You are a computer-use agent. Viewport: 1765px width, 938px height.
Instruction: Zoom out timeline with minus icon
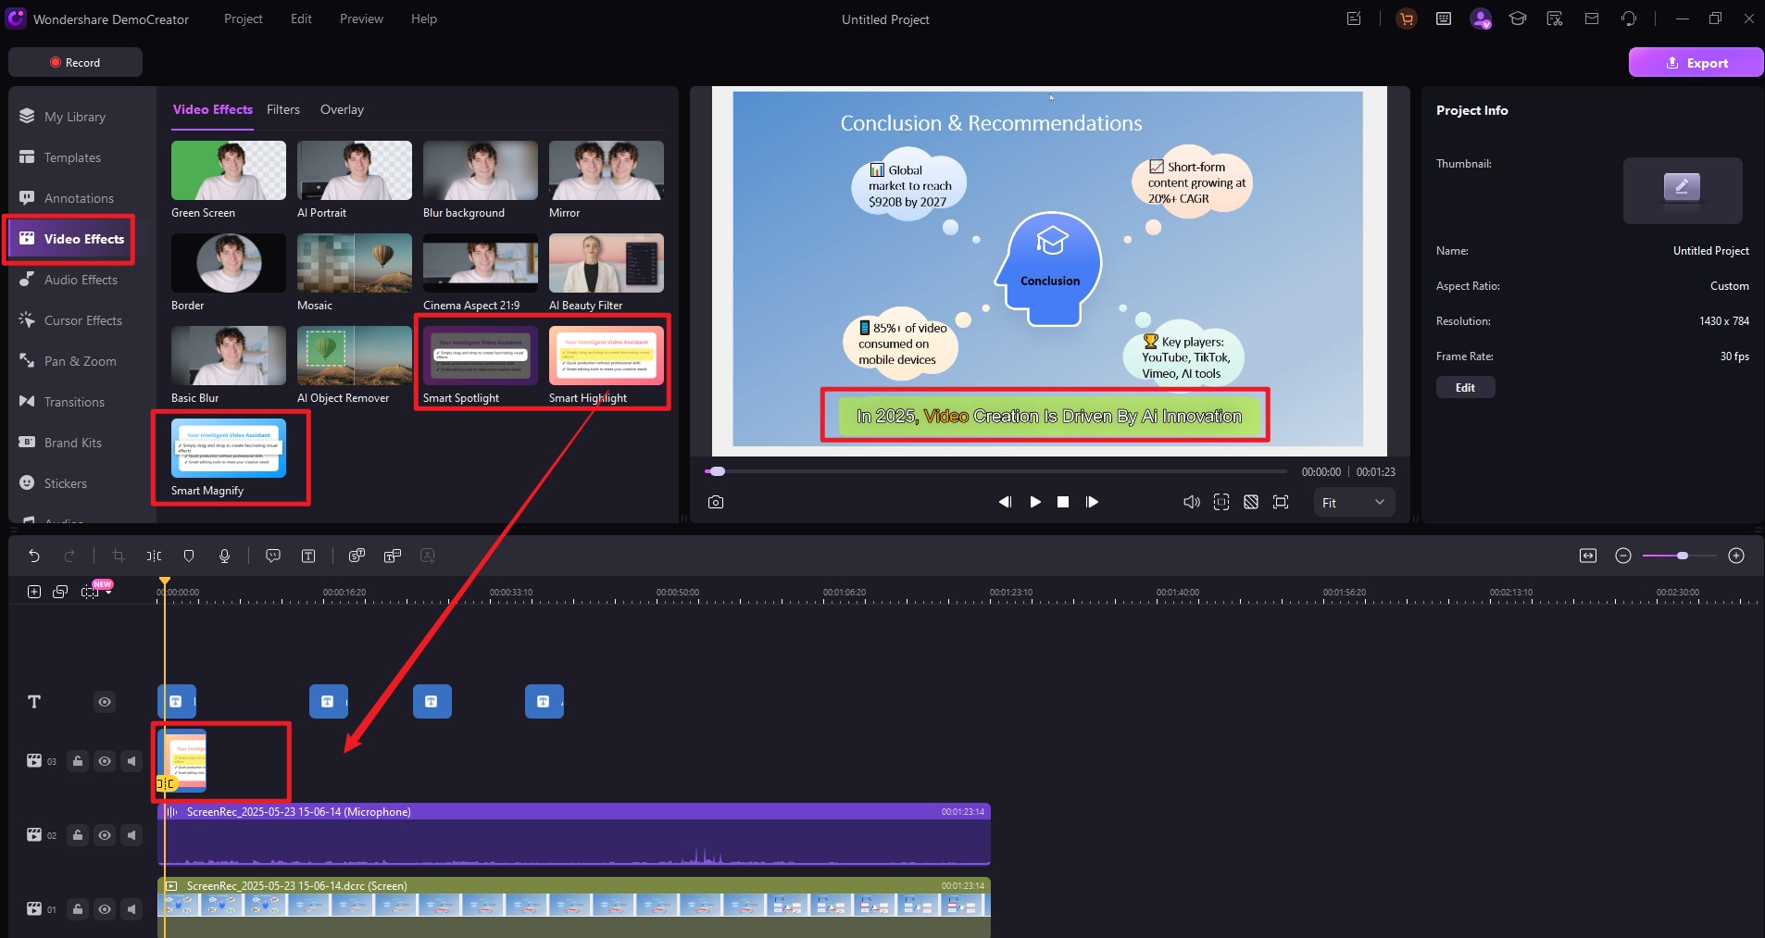(1623, 556)
